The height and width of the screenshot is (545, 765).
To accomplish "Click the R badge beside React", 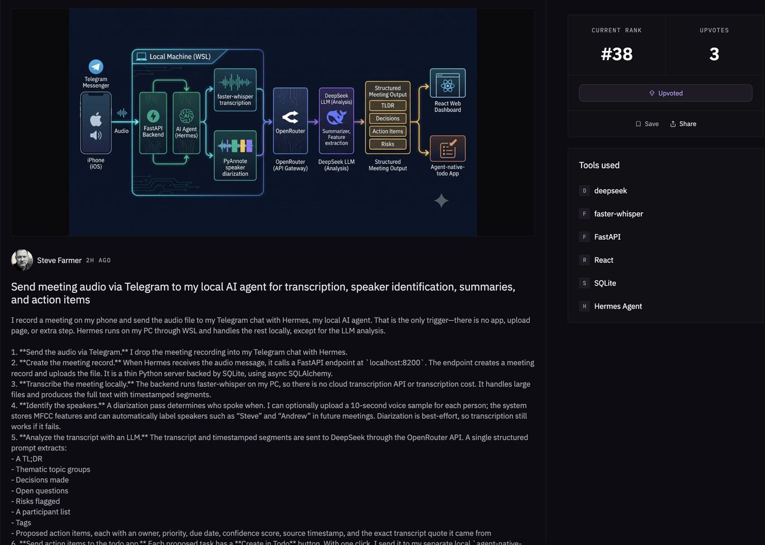I will [x=584, y=260].
